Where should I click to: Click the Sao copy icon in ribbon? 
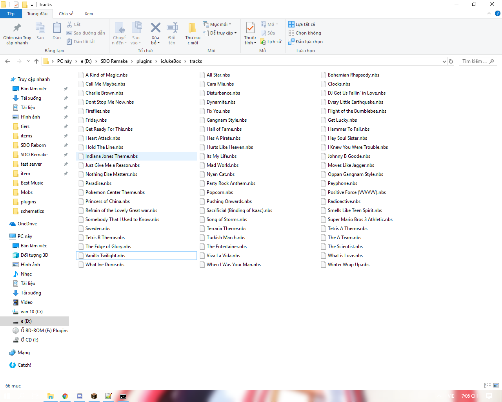40,28
